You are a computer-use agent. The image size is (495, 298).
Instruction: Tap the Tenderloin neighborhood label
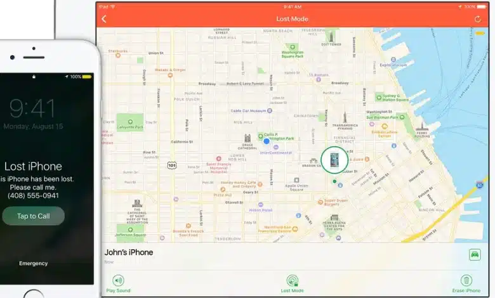(228, 239)
